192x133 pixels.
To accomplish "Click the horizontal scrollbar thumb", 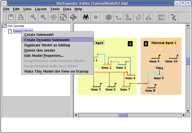I will click(123, 115).
